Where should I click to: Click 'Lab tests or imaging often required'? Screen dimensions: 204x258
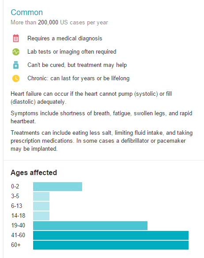tap(72, 52)
